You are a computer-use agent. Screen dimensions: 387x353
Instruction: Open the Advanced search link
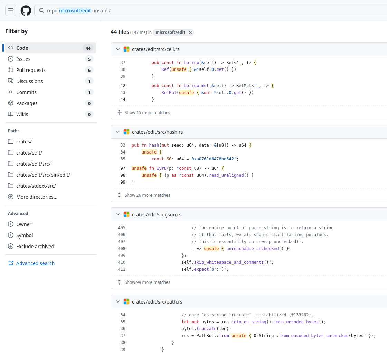[35, 263]
